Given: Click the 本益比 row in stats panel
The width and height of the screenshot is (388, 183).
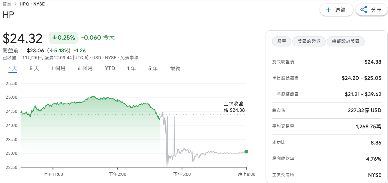Looking at the screenshot, I should tap(327, 143).
